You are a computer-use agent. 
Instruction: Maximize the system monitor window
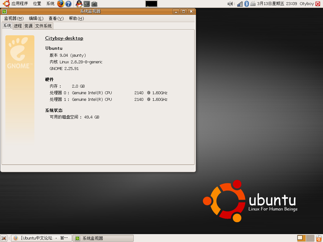pyautogui.click(x=183, y=12)
